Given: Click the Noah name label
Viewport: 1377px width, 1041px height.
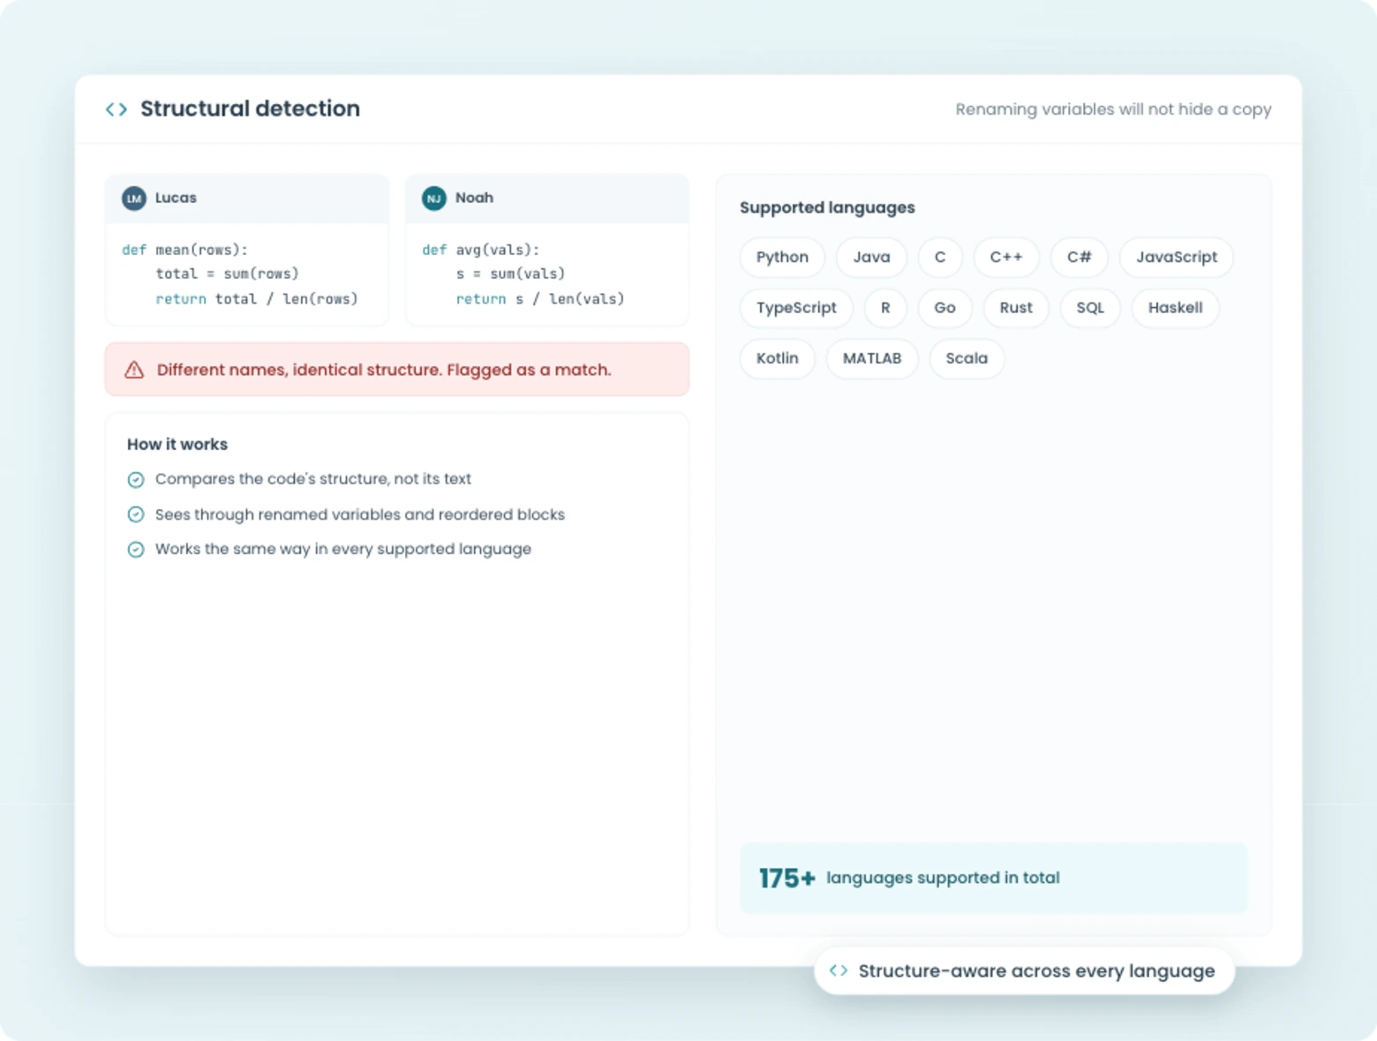Looking at the screenshot, I should [474, 198].
